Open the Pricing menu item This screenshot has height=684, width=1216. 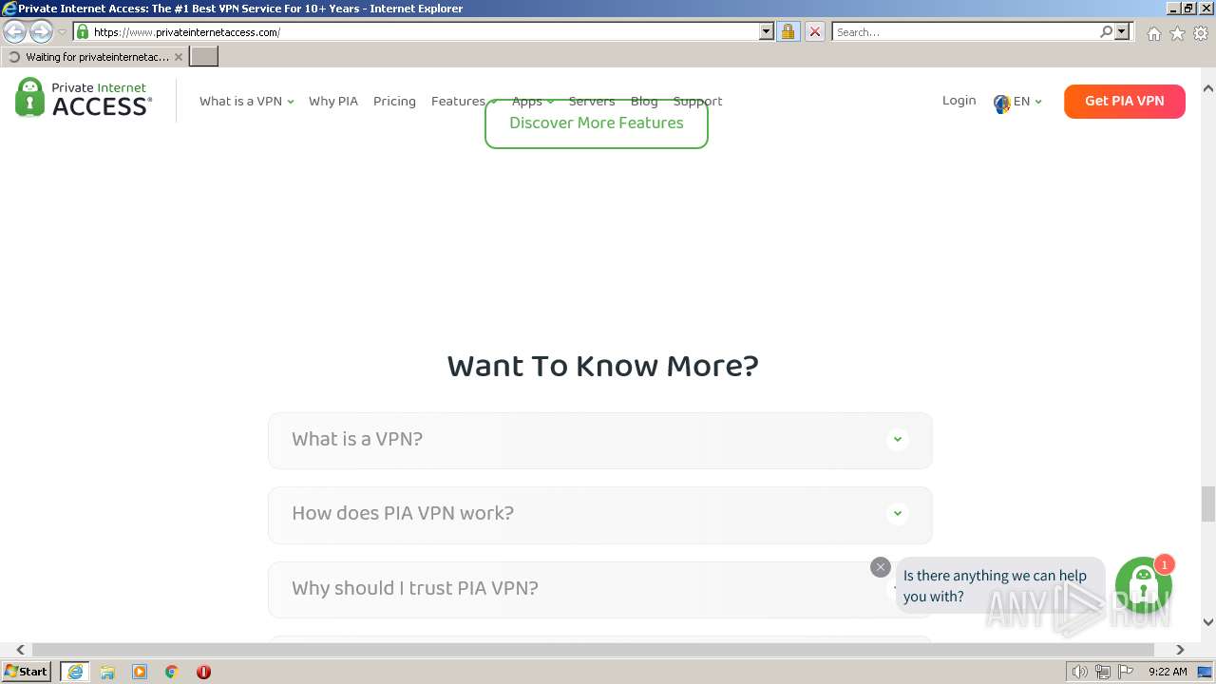(x=394, y=101)
